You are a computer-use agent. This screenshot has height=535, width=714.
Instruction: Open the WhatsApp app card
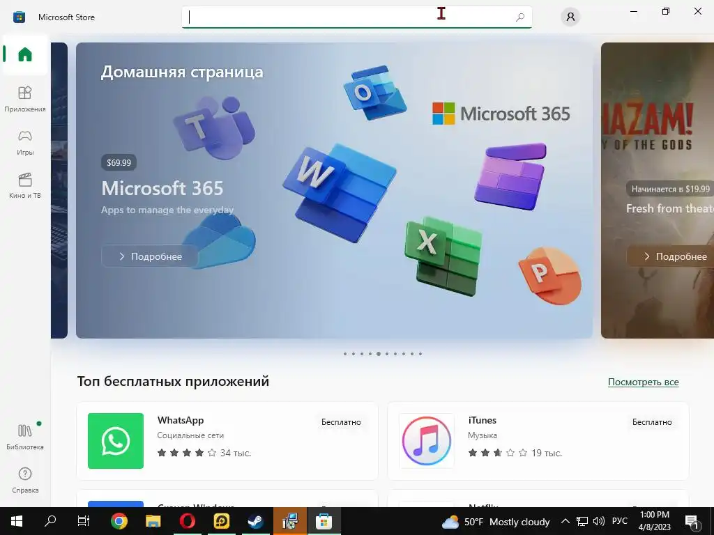[x=227, y=441]
